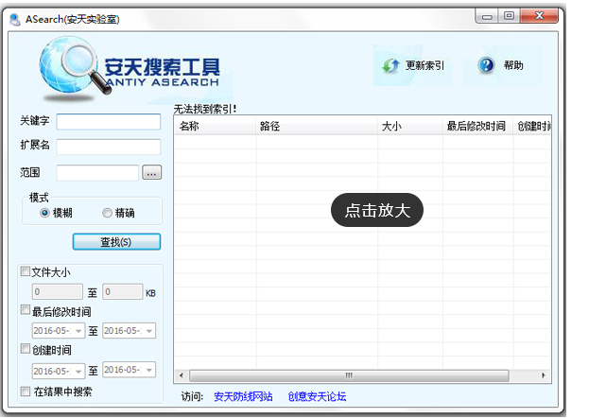Select the 模糊 radio button
The width and height of the screenshot is (606, 418).
pyautogui.click(x=44, y=213)
